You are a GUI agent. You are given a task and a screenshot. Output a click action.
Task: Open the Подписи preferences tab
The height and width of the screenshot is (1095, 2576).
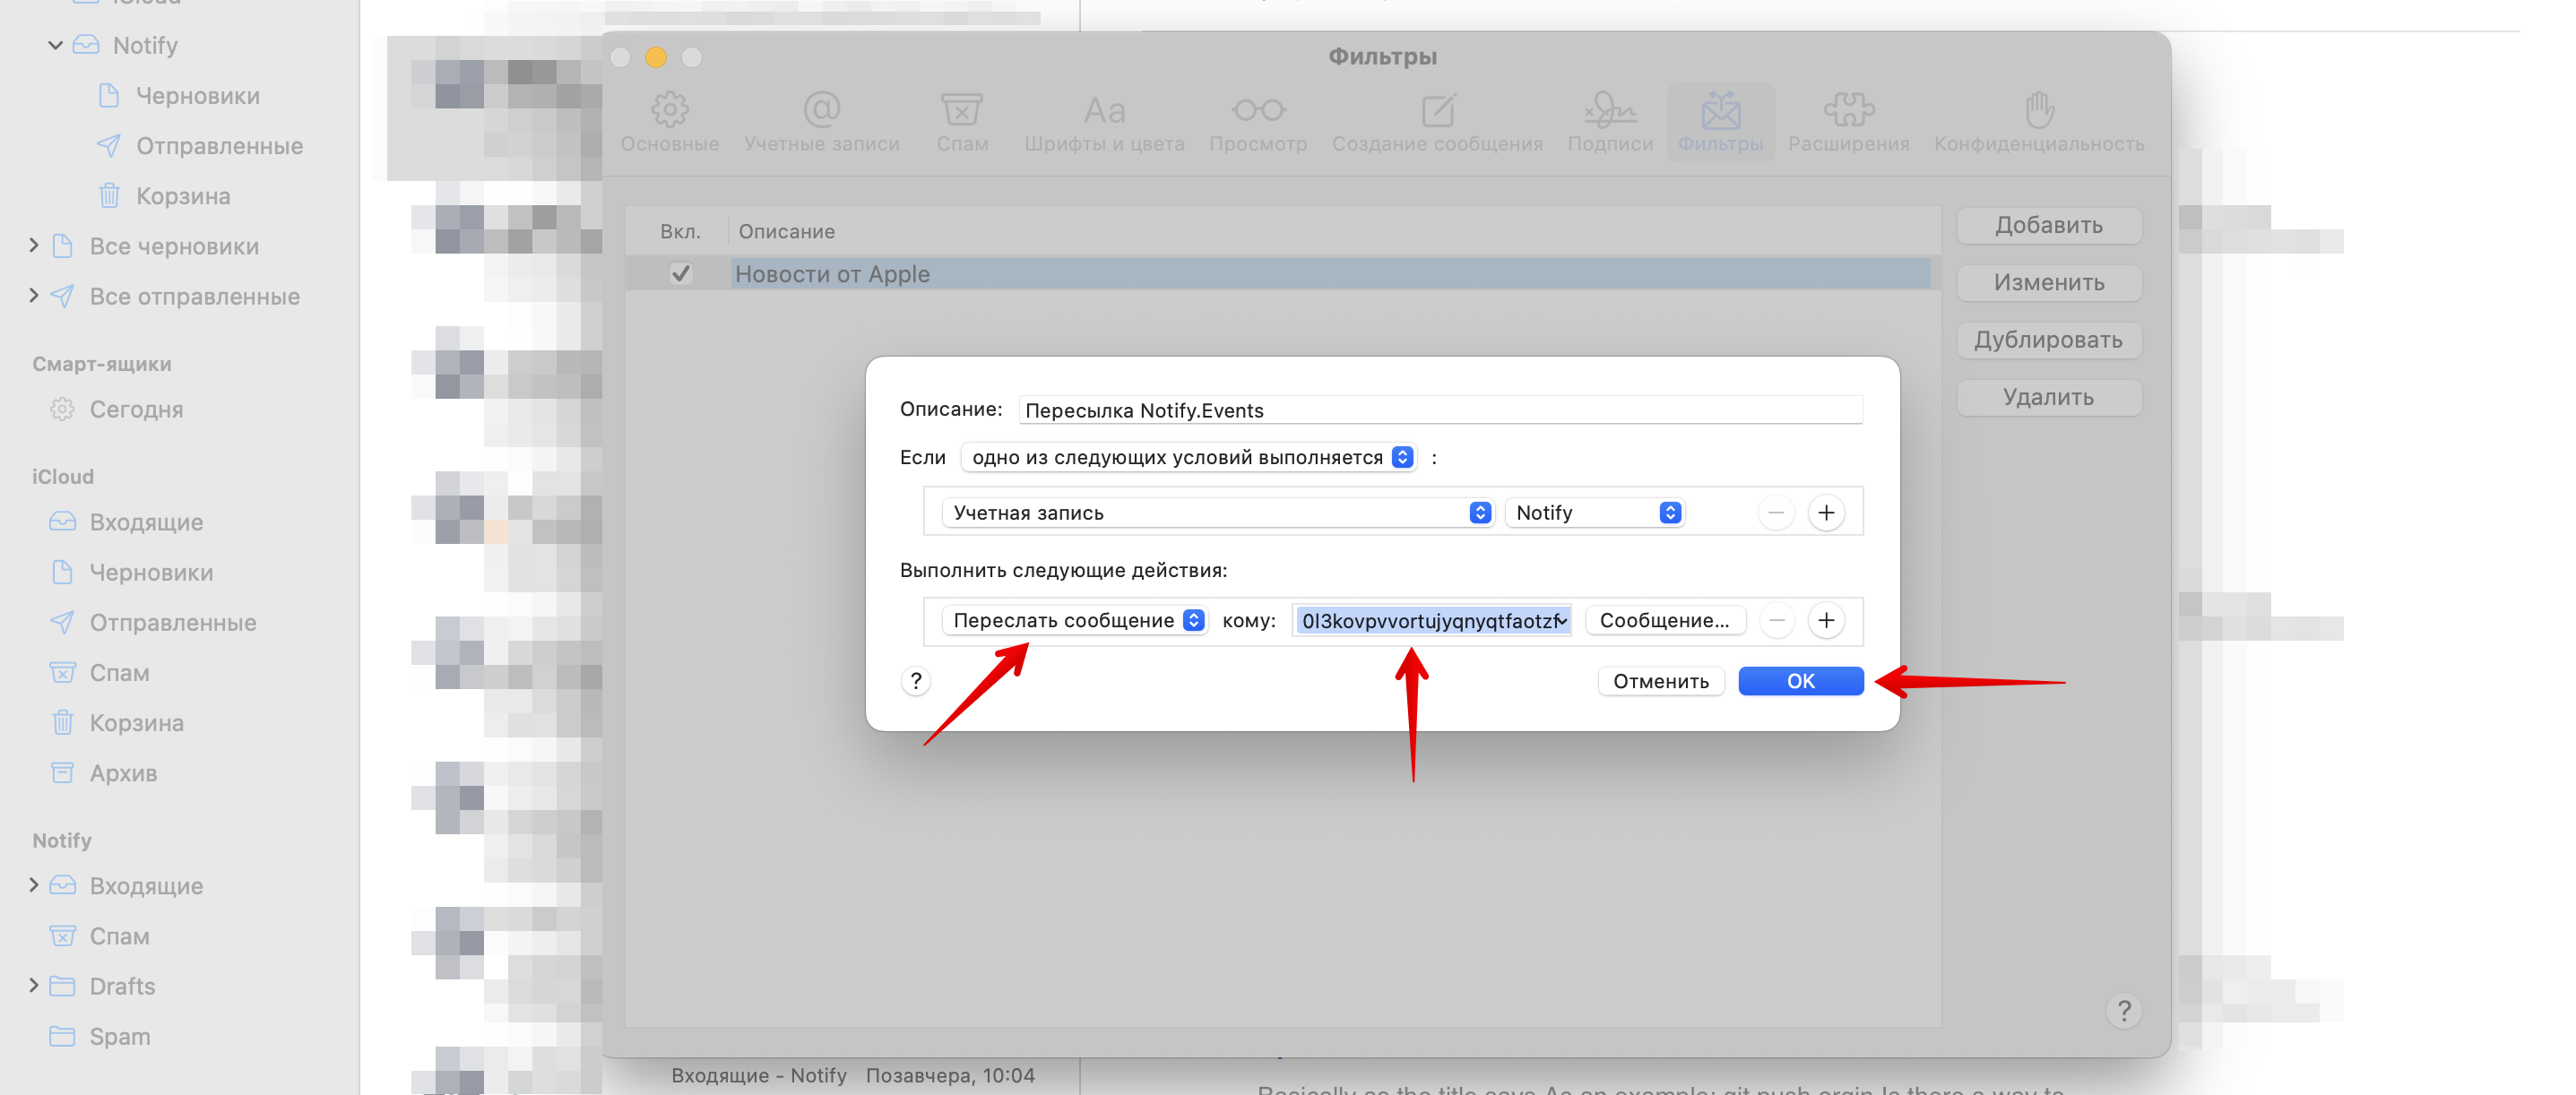1610,122
